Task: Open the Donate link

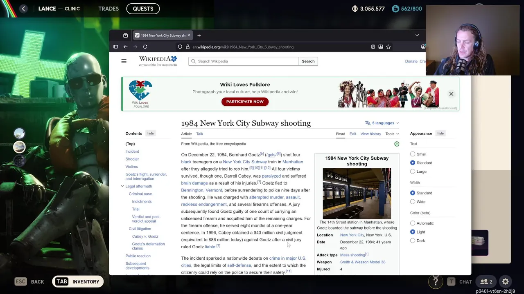Action: [x=411, y=61]
